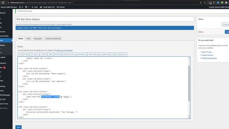
Task: Insert a file upload tag
Action: [118, 54]
